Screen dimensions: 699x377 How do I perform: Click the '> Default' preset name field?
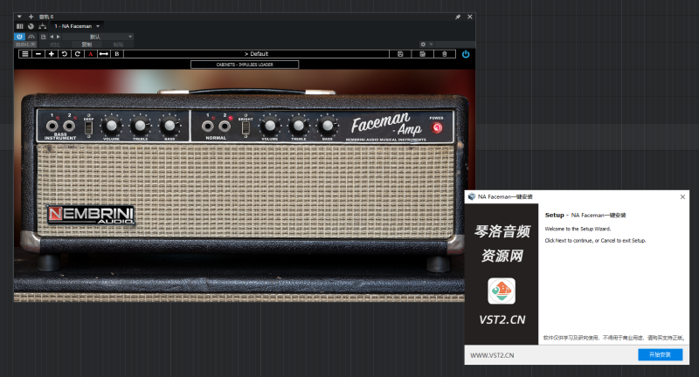[256, 54]
